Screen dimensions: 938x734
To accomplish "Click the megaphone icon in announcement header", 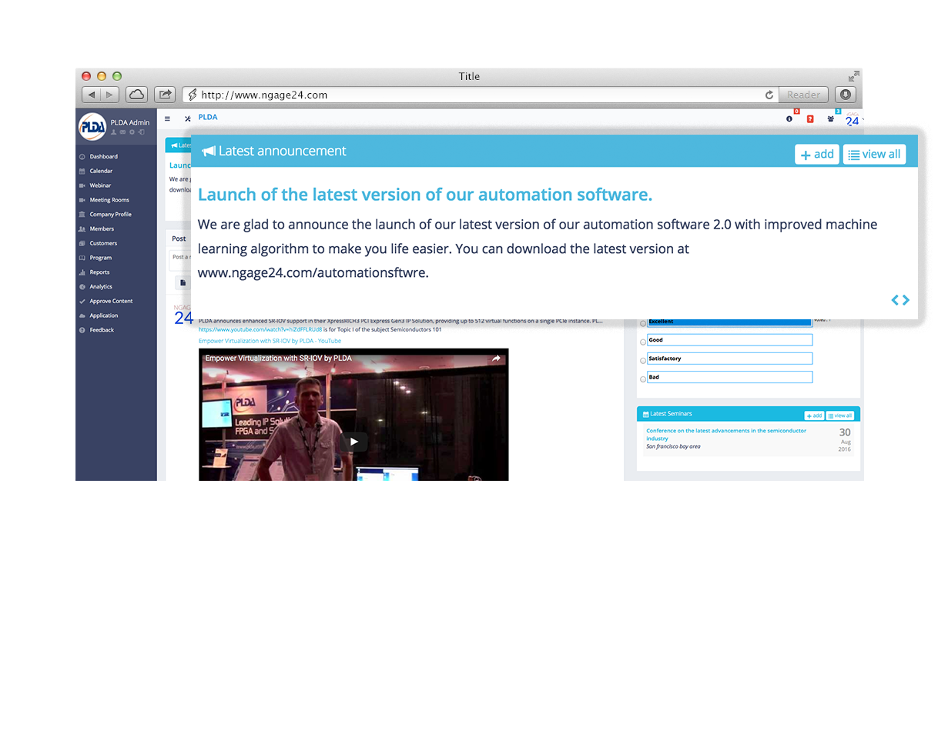I will coord(208,152).
